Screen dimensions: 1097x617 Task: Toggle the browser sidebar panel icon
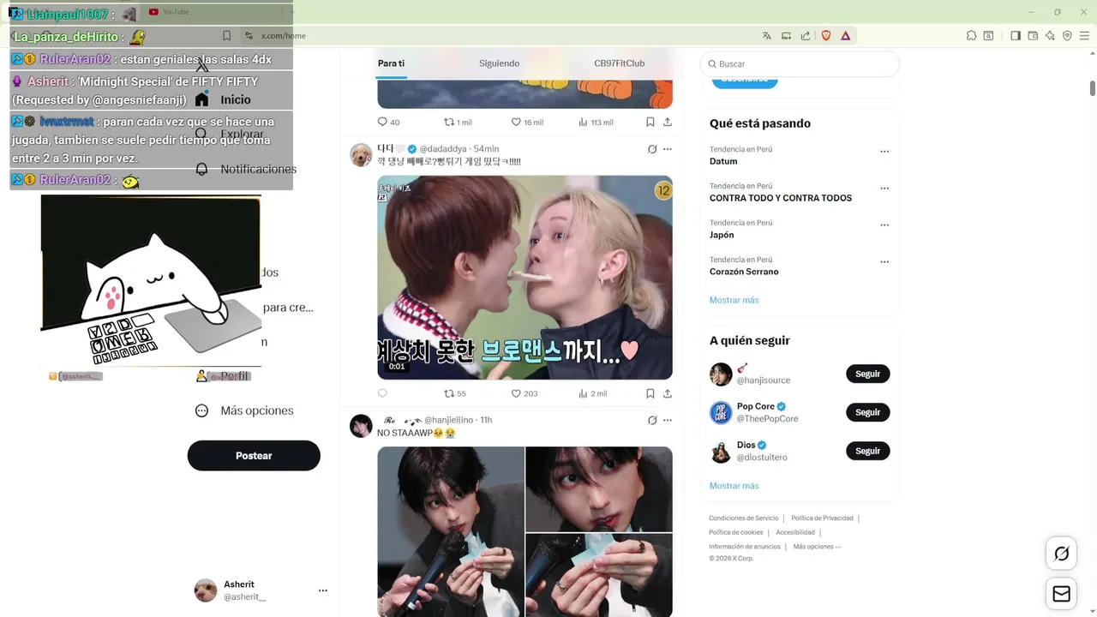pyautogui.click(x=1016, y=36)
